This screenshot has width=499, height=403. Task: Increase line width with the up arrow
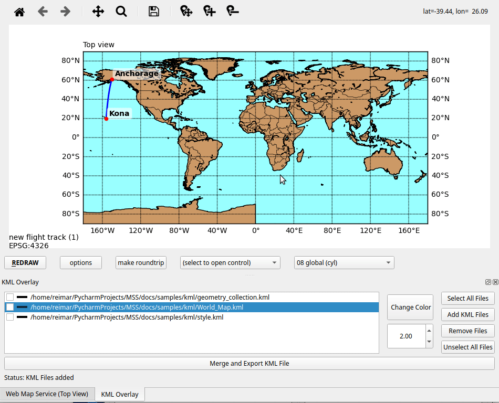coord(429,331)
